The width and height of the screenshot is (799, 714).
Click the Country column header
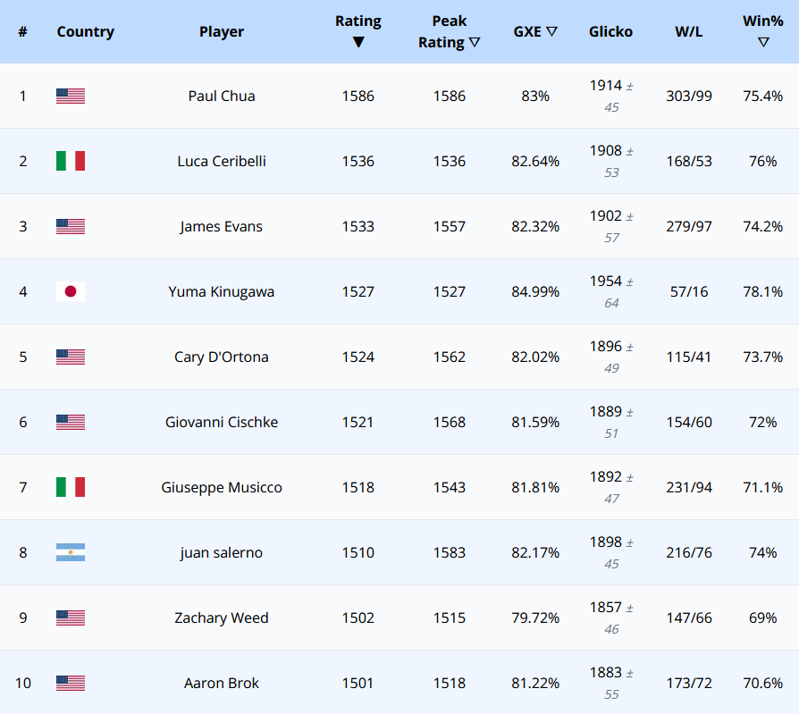[x=85, y=31]
